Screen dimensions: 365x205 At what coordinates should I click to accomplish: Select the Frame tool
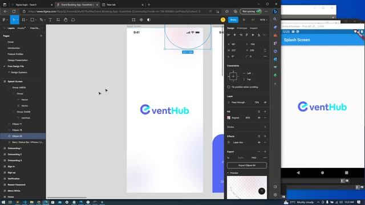[23, 20]
